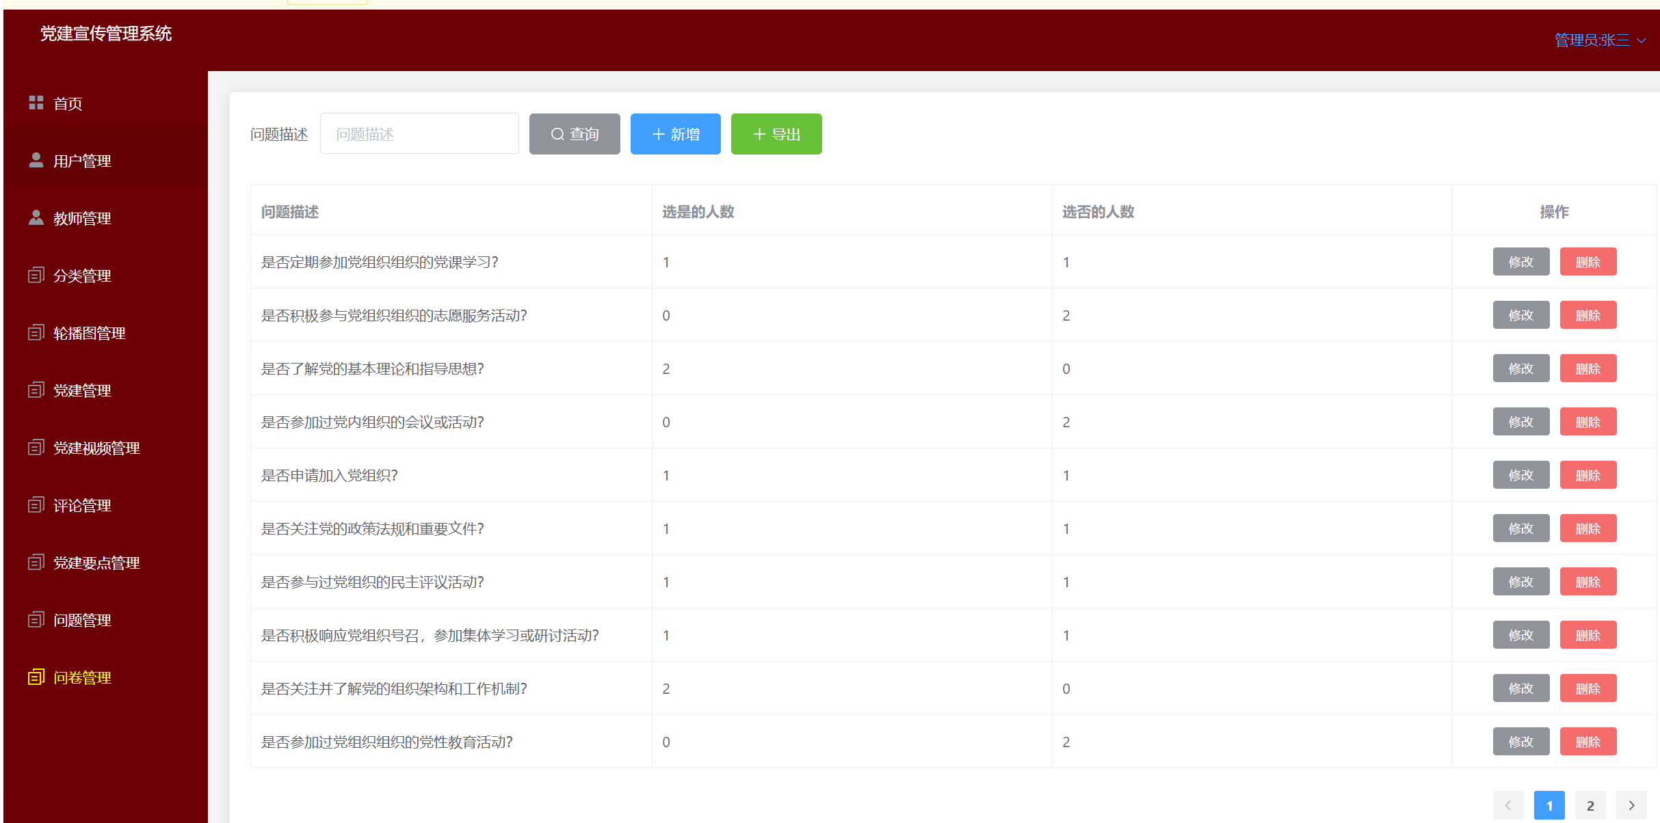Click inside the 问题描述 search input
This screenshot has width=1660, height=823.
tap(419, 133)
